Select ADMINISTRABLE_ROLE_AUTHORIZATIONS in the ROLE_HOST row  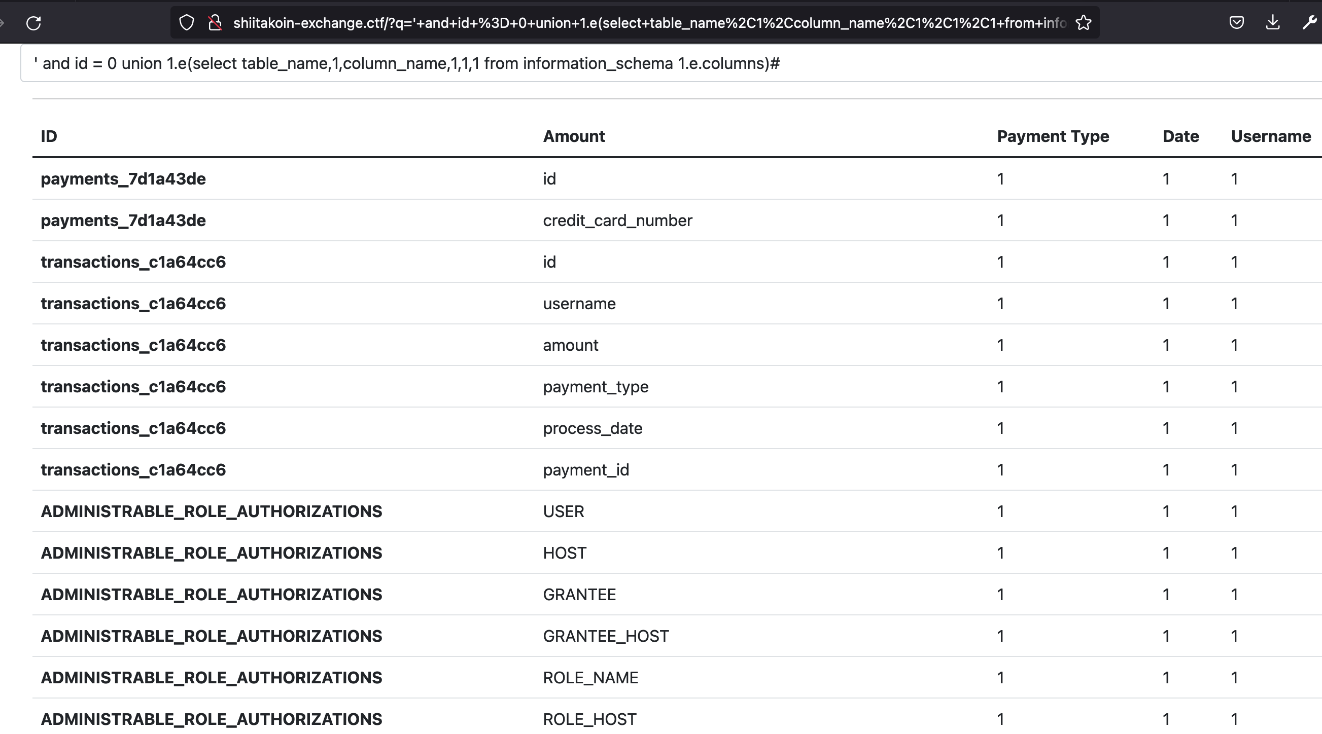pos(212,719)
